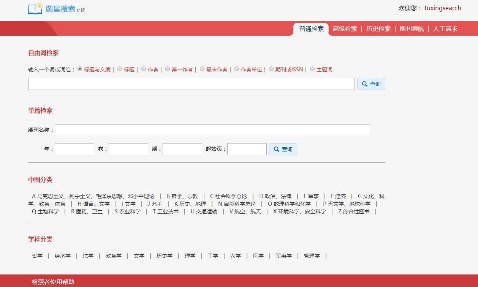Click 查询 button beside the free-word search box
Screen dimensions: 478x287
pyautogui.click(x=371, y=84)
